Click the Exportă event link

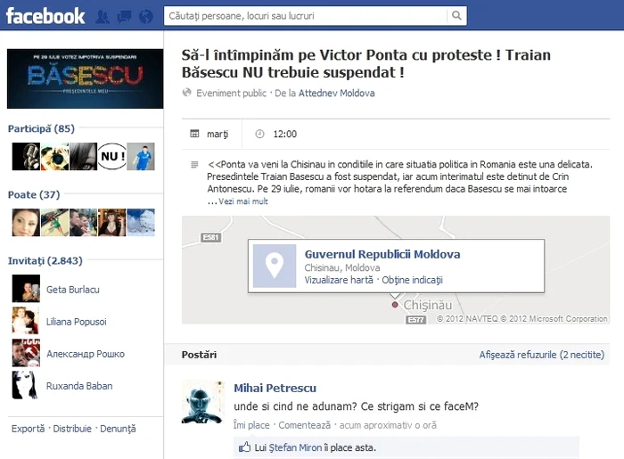coord(28,429)
